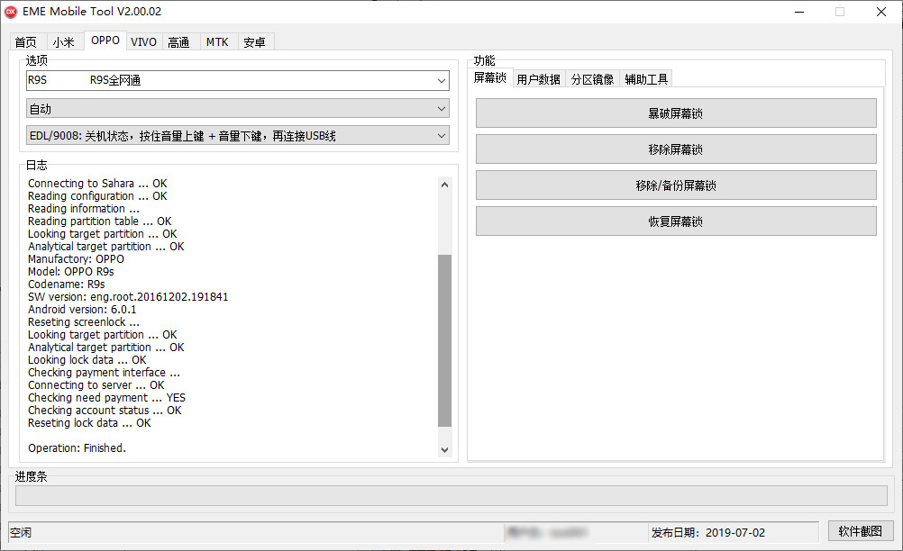The width and height of the screenshot is (903, 551).
Task: Click the 发布日期: 2019-07-02 status text
Action: tap(707, 533)
